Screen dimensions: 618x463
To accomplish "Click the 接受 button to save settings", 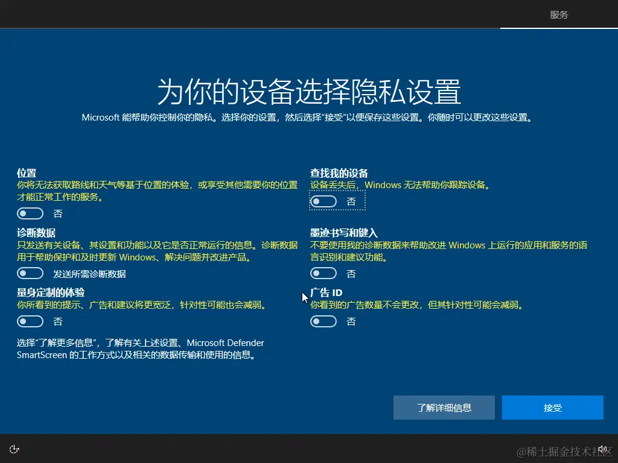I will click(x=552, y=408).
